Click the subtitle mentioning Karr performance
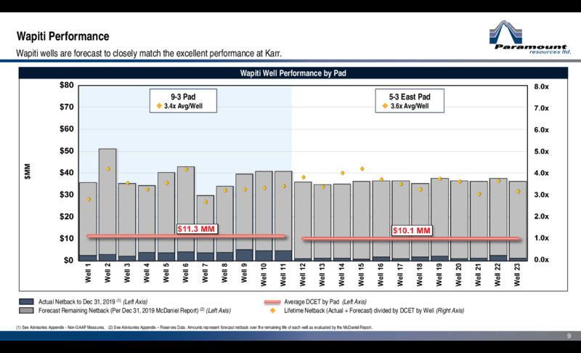Viewport: 581px width, 353px height. [x=149, y=53]
